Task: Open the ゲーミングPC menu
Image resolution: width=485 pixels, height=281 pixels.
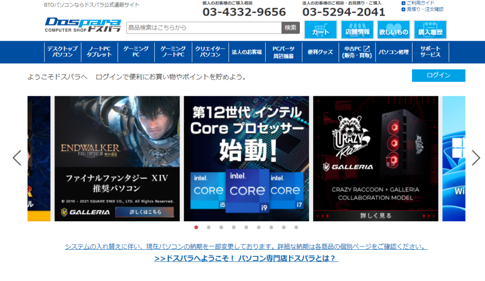Action: [x=136, y=52]
